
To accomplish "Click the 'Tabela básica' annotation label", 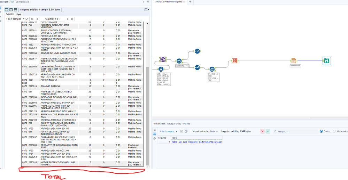I will click(x=295, y=66).
